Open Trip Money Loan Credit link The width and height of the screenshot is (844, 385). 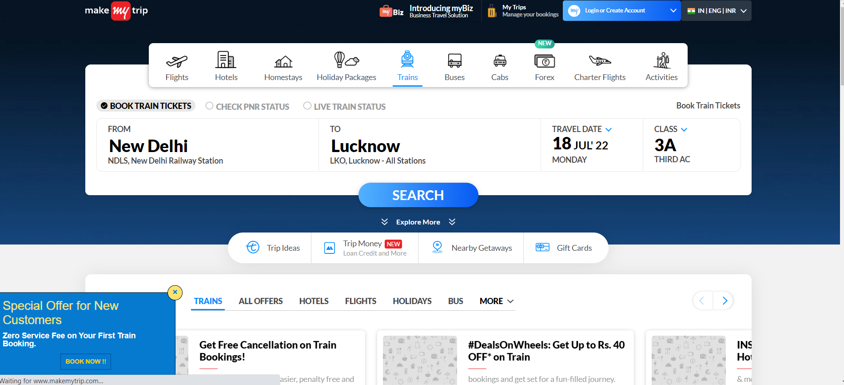pos(365,248)
